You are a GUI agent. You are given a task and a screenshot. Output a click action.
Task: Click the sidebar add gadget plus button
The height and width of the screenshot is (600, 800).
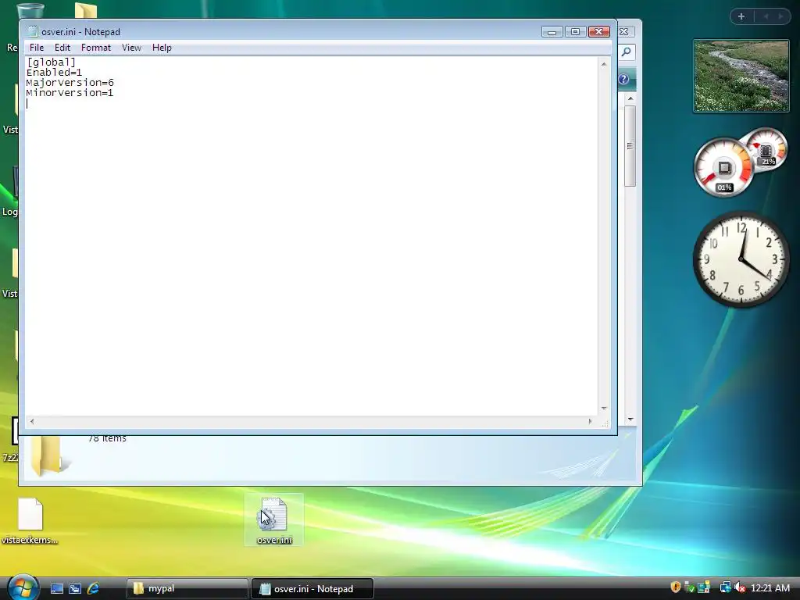pyautogui.click(x=741, y=16)
